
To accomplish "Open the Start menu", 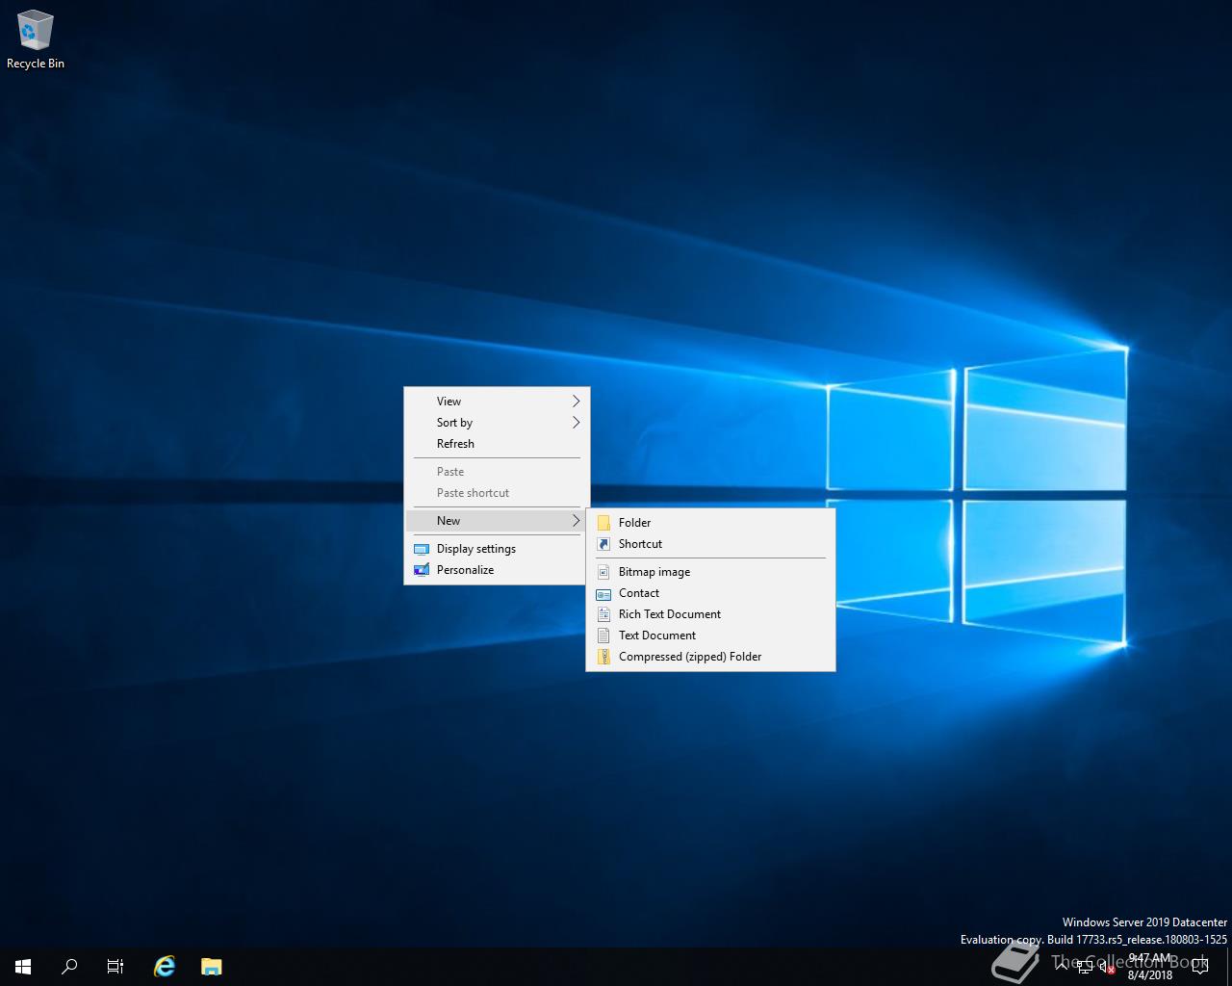I will [23, 966].
